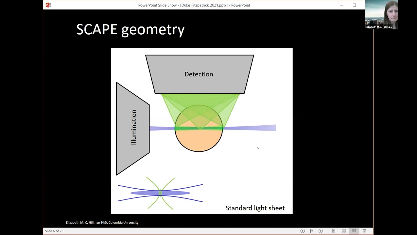Click the presenter webcam thumbnail
Viewport: 417px width, 235px height.
[381, 15]
